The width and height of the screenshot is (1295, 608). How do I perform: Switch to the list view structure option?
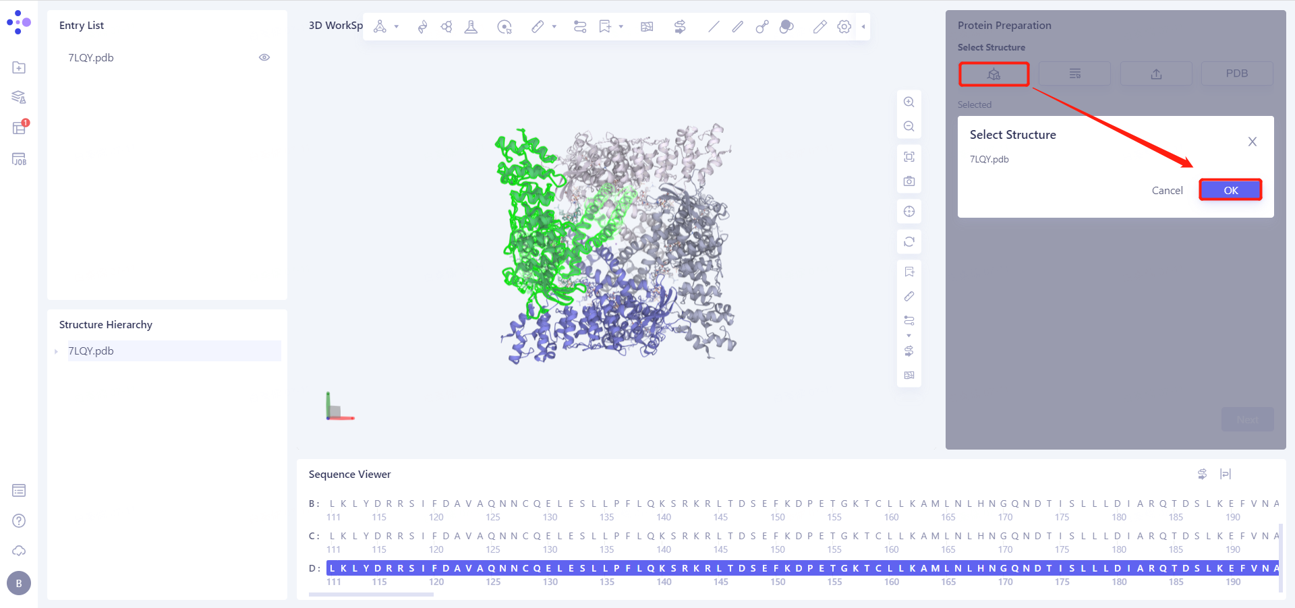click(1074, 73)
